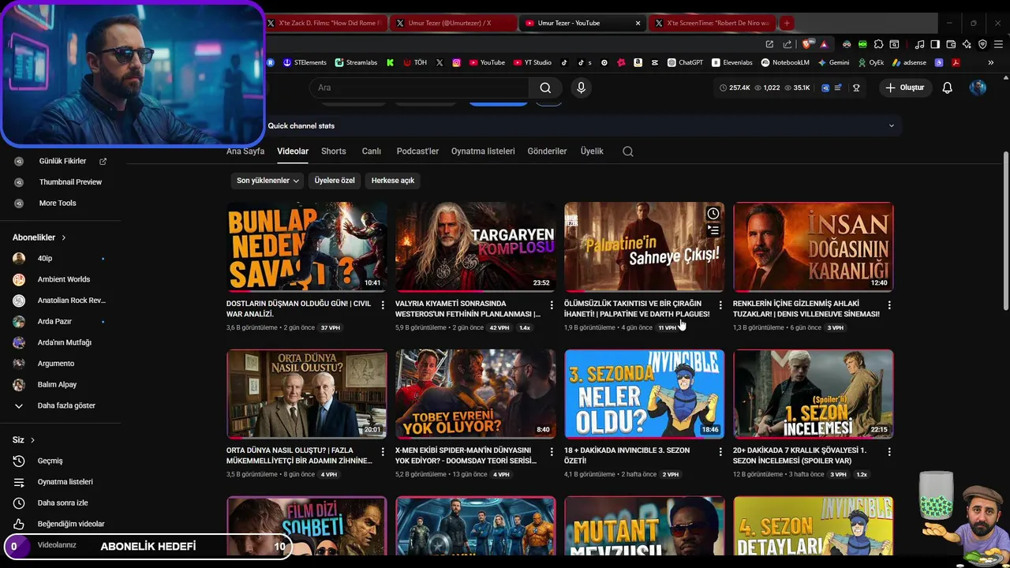Switch to Podcast'ler channel tab
Viewport: 1010px width, 568px height.
pyautogui.click(x=417, y=151)
